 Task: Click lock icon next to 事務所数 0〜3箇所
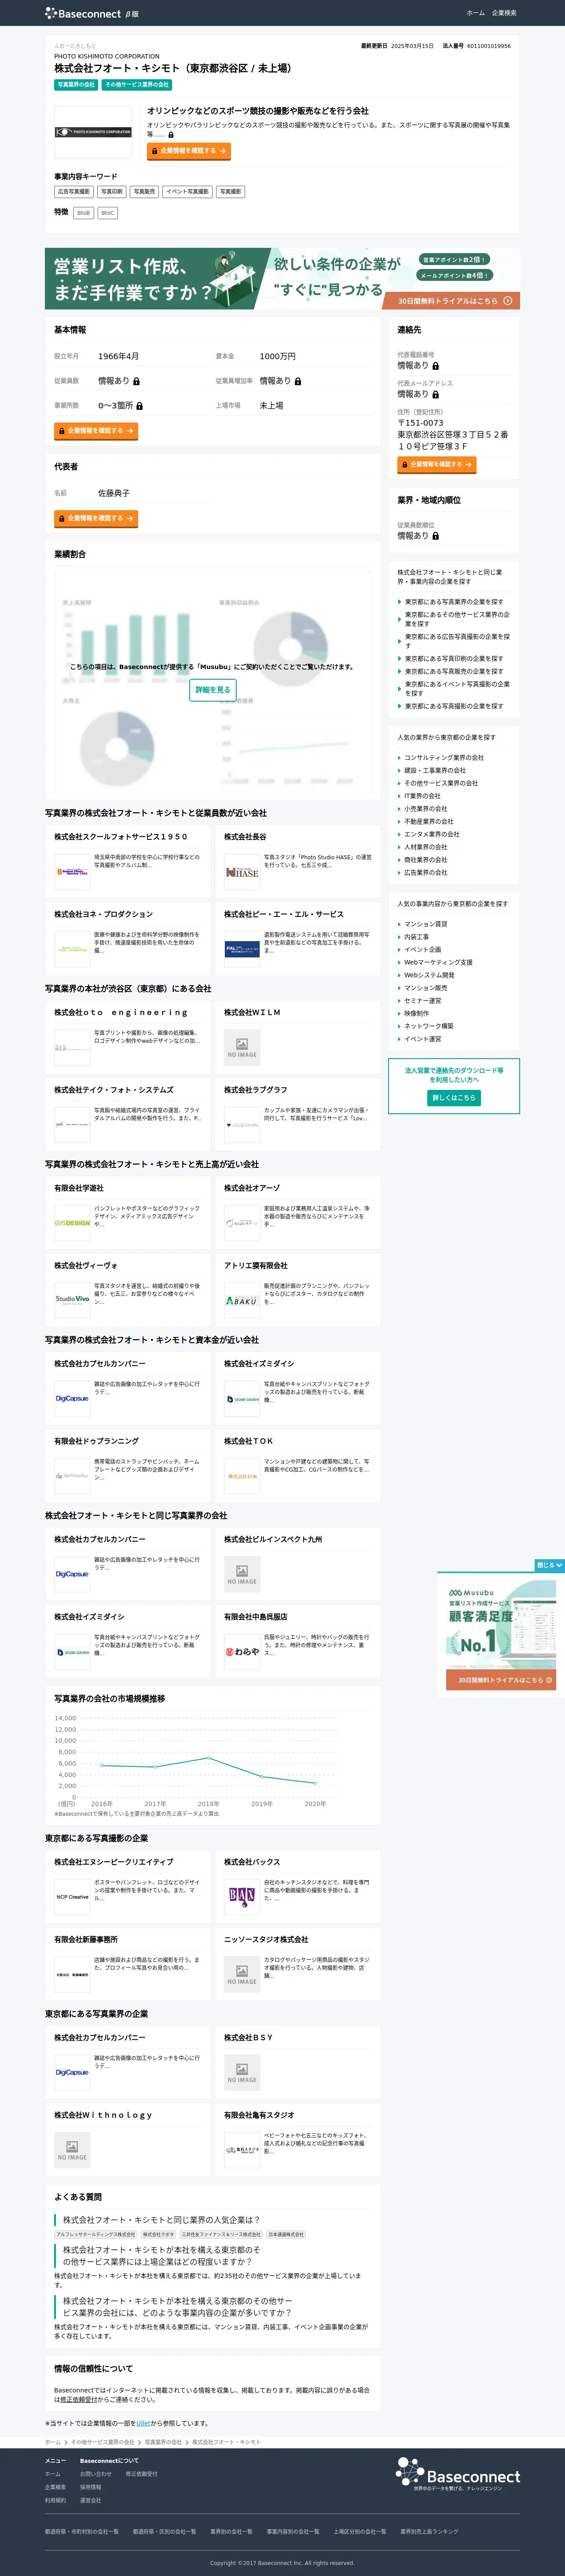(x=139, y=406)
